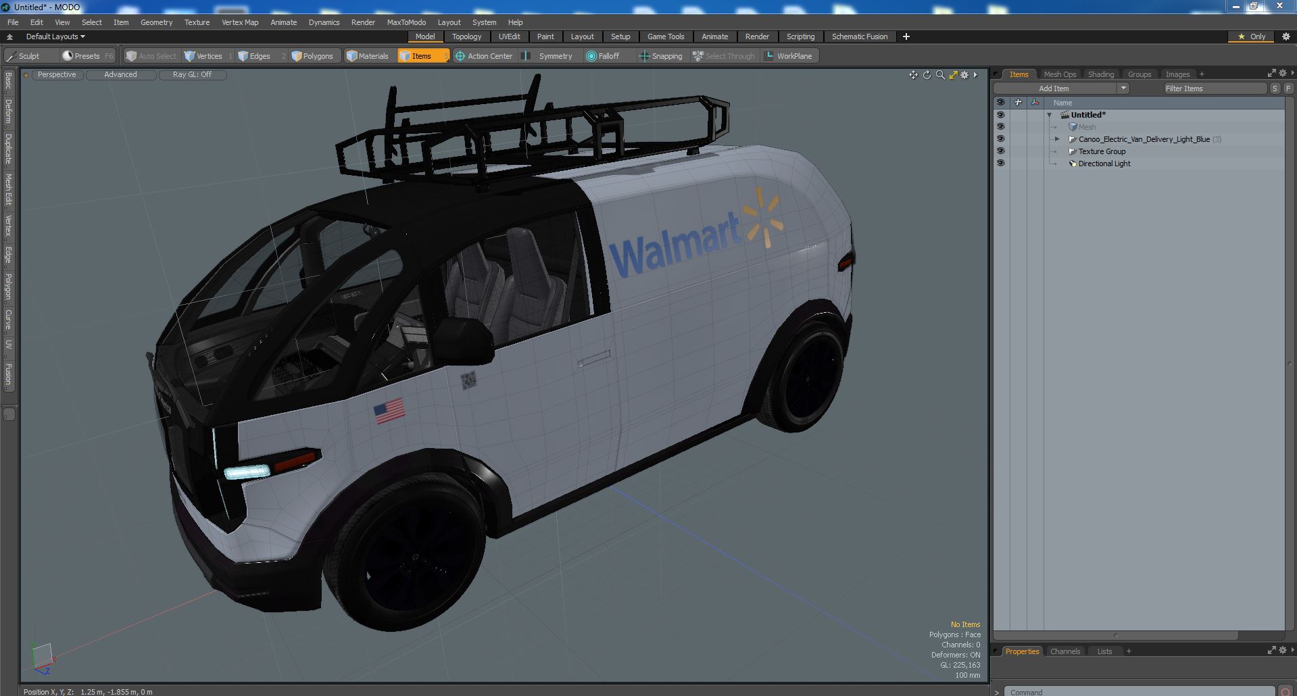Image resolution: width=1297 pixels, height=696 pixels.
Task: Open Properties panel settings gear
Action: pyautogui.click(x=1282, y=650)
